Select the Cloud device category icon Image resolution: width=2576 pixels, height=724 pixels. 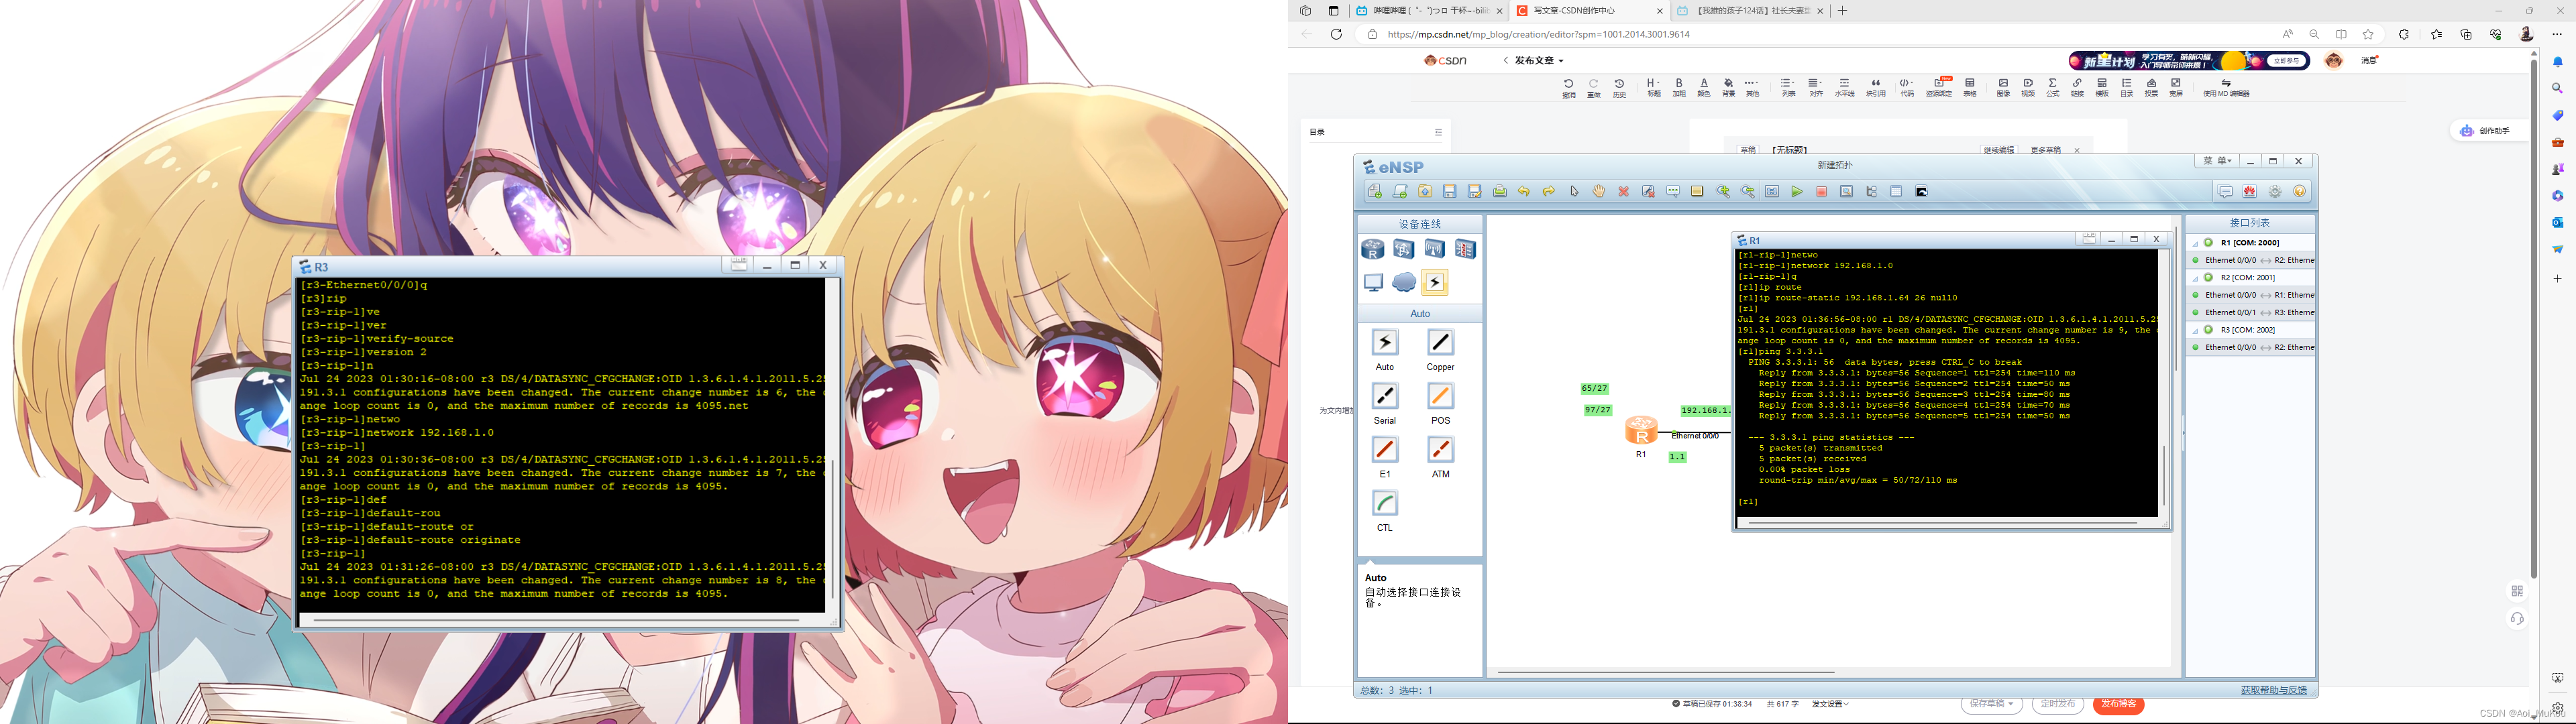click(x=1404, y=283)
